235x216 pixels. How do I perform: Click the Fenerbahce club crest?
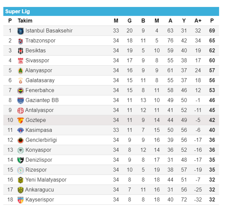click(20, 90)
